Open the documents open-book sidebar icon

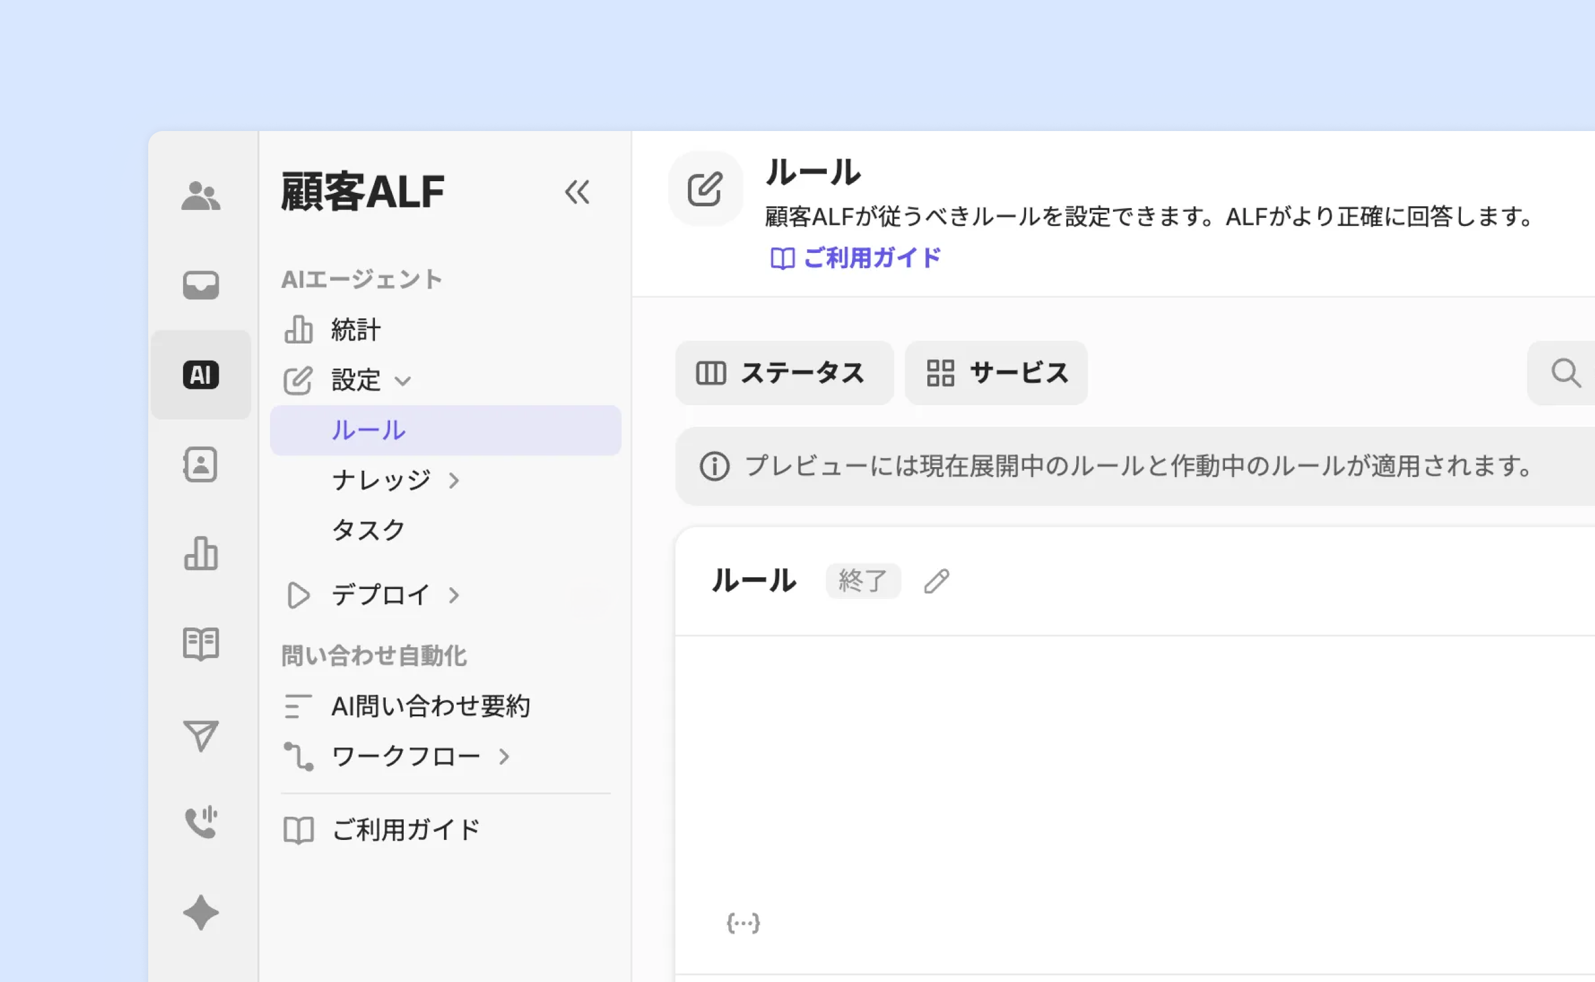(x=201, y=643)
